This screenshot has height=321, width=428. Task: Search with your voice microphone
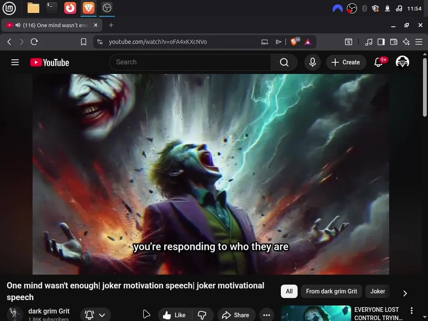pyautogui.click(x=313, y=62)
